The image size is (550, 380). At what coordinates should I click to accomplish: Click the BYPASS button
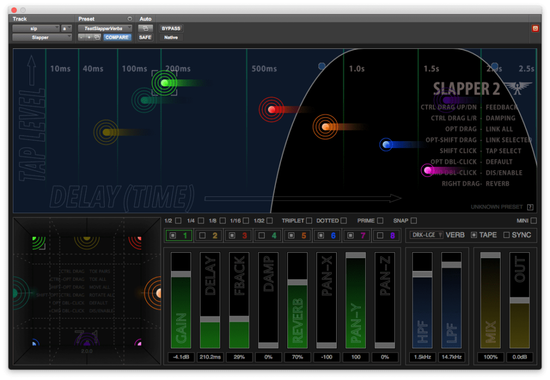(x=171, y=28)
